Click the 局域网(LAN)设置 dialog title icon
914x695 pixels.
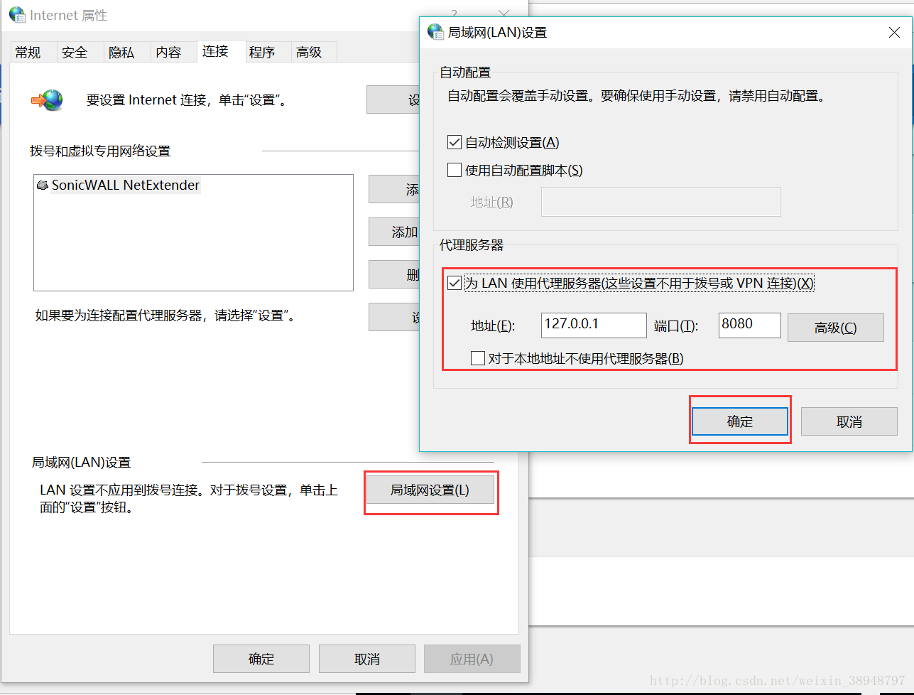click(x=435, y=31)
